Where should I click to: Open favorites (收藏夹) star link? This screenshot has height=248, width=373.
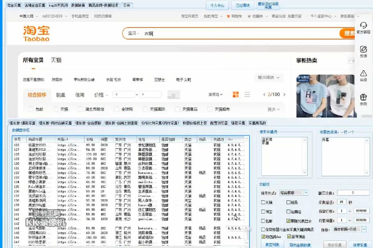coord(255,16)
